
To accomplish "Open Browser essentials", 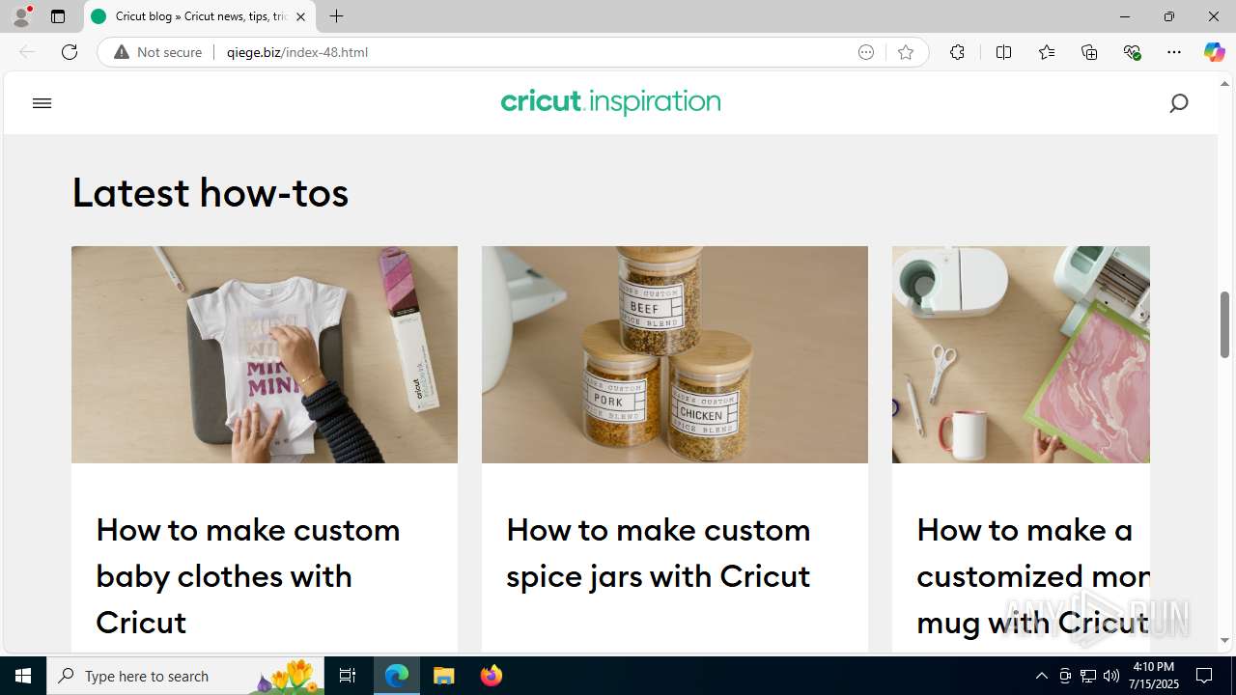I will pyautogui.click(x=1132, y=52).
